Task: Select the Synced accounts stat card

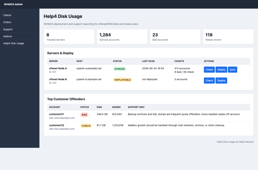Action: (x=122, y=37)
